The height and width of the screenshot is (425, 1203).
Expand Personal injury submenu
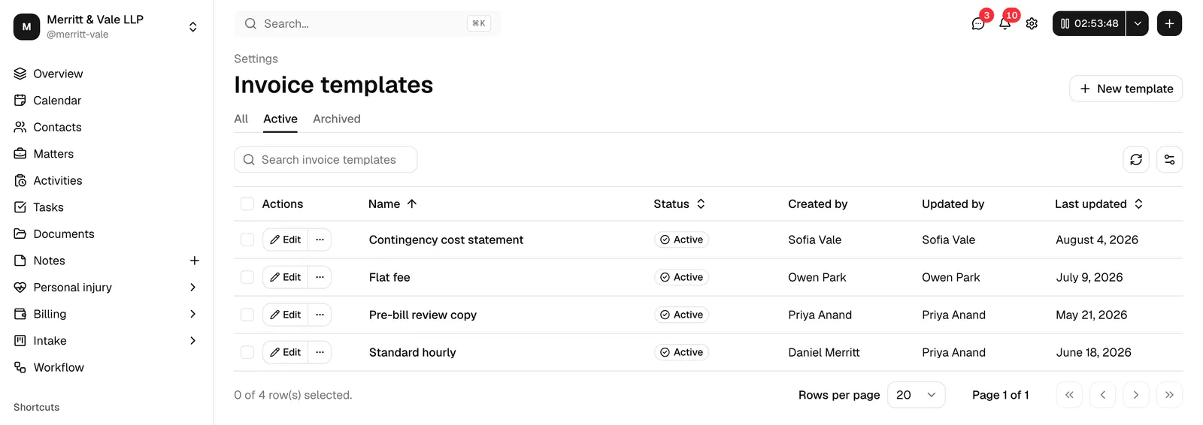tap(193, 287)
